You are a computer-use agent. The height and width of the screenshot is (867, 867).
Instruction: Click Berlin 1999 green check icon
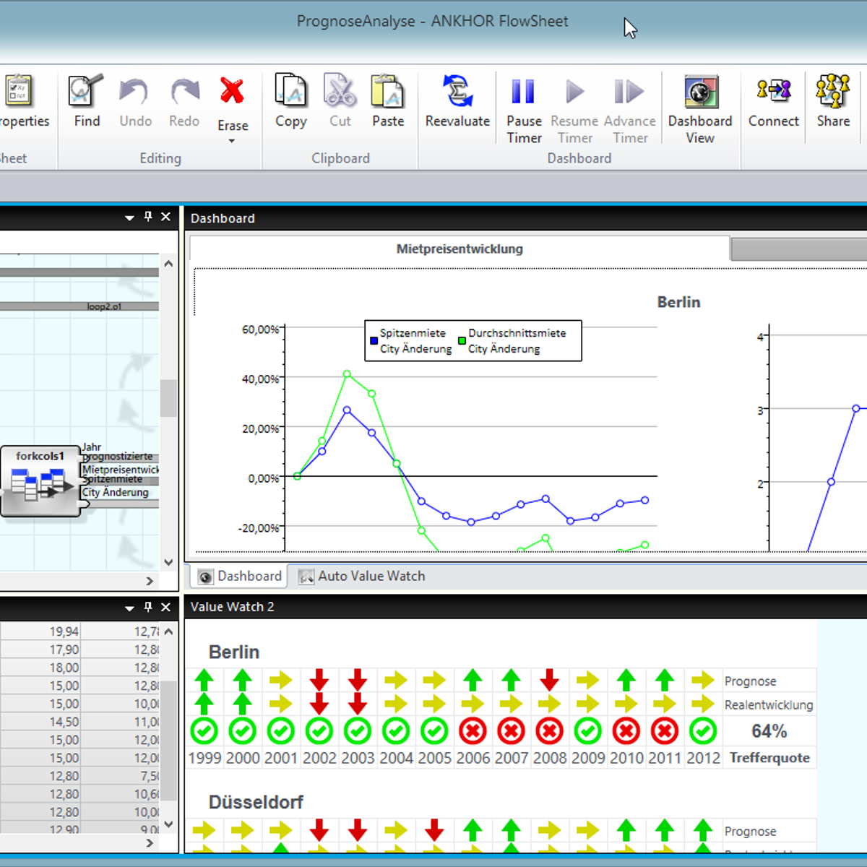tap(204, 731)
